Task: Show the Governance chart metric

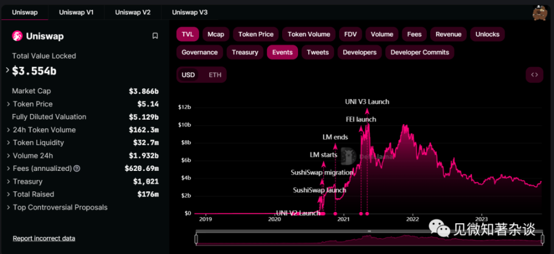Action: [199, 52]
